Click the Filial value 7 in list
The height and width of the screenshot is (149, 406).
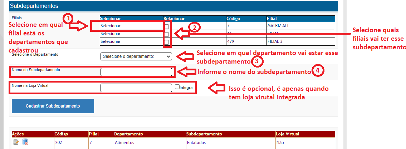91,143
